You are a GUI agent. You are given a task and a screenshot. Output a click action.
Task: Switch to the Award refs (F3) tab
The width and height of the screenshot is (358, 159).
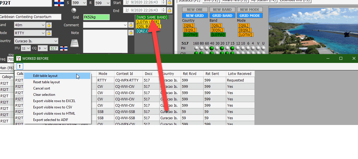tap(234, 1)
